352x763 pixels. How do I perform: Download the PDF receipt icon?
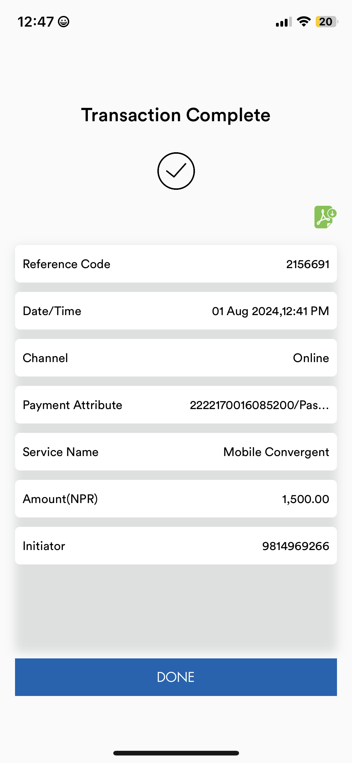tap(325, 217)
